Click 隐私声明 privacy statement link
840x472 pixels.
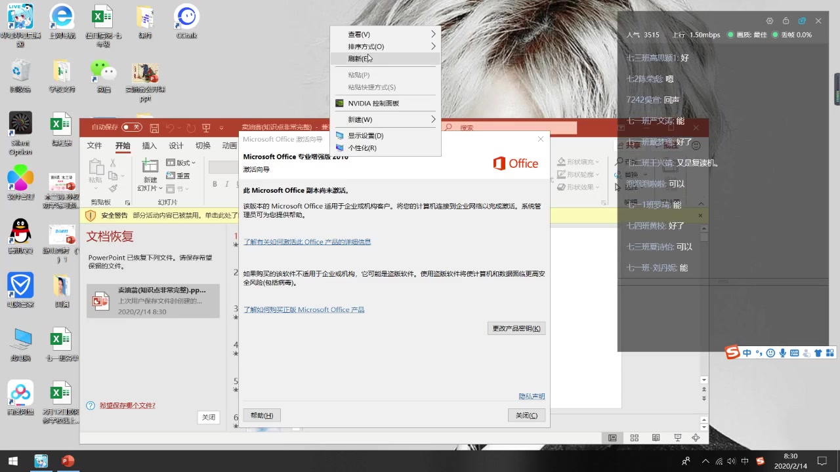pos(532,396)
